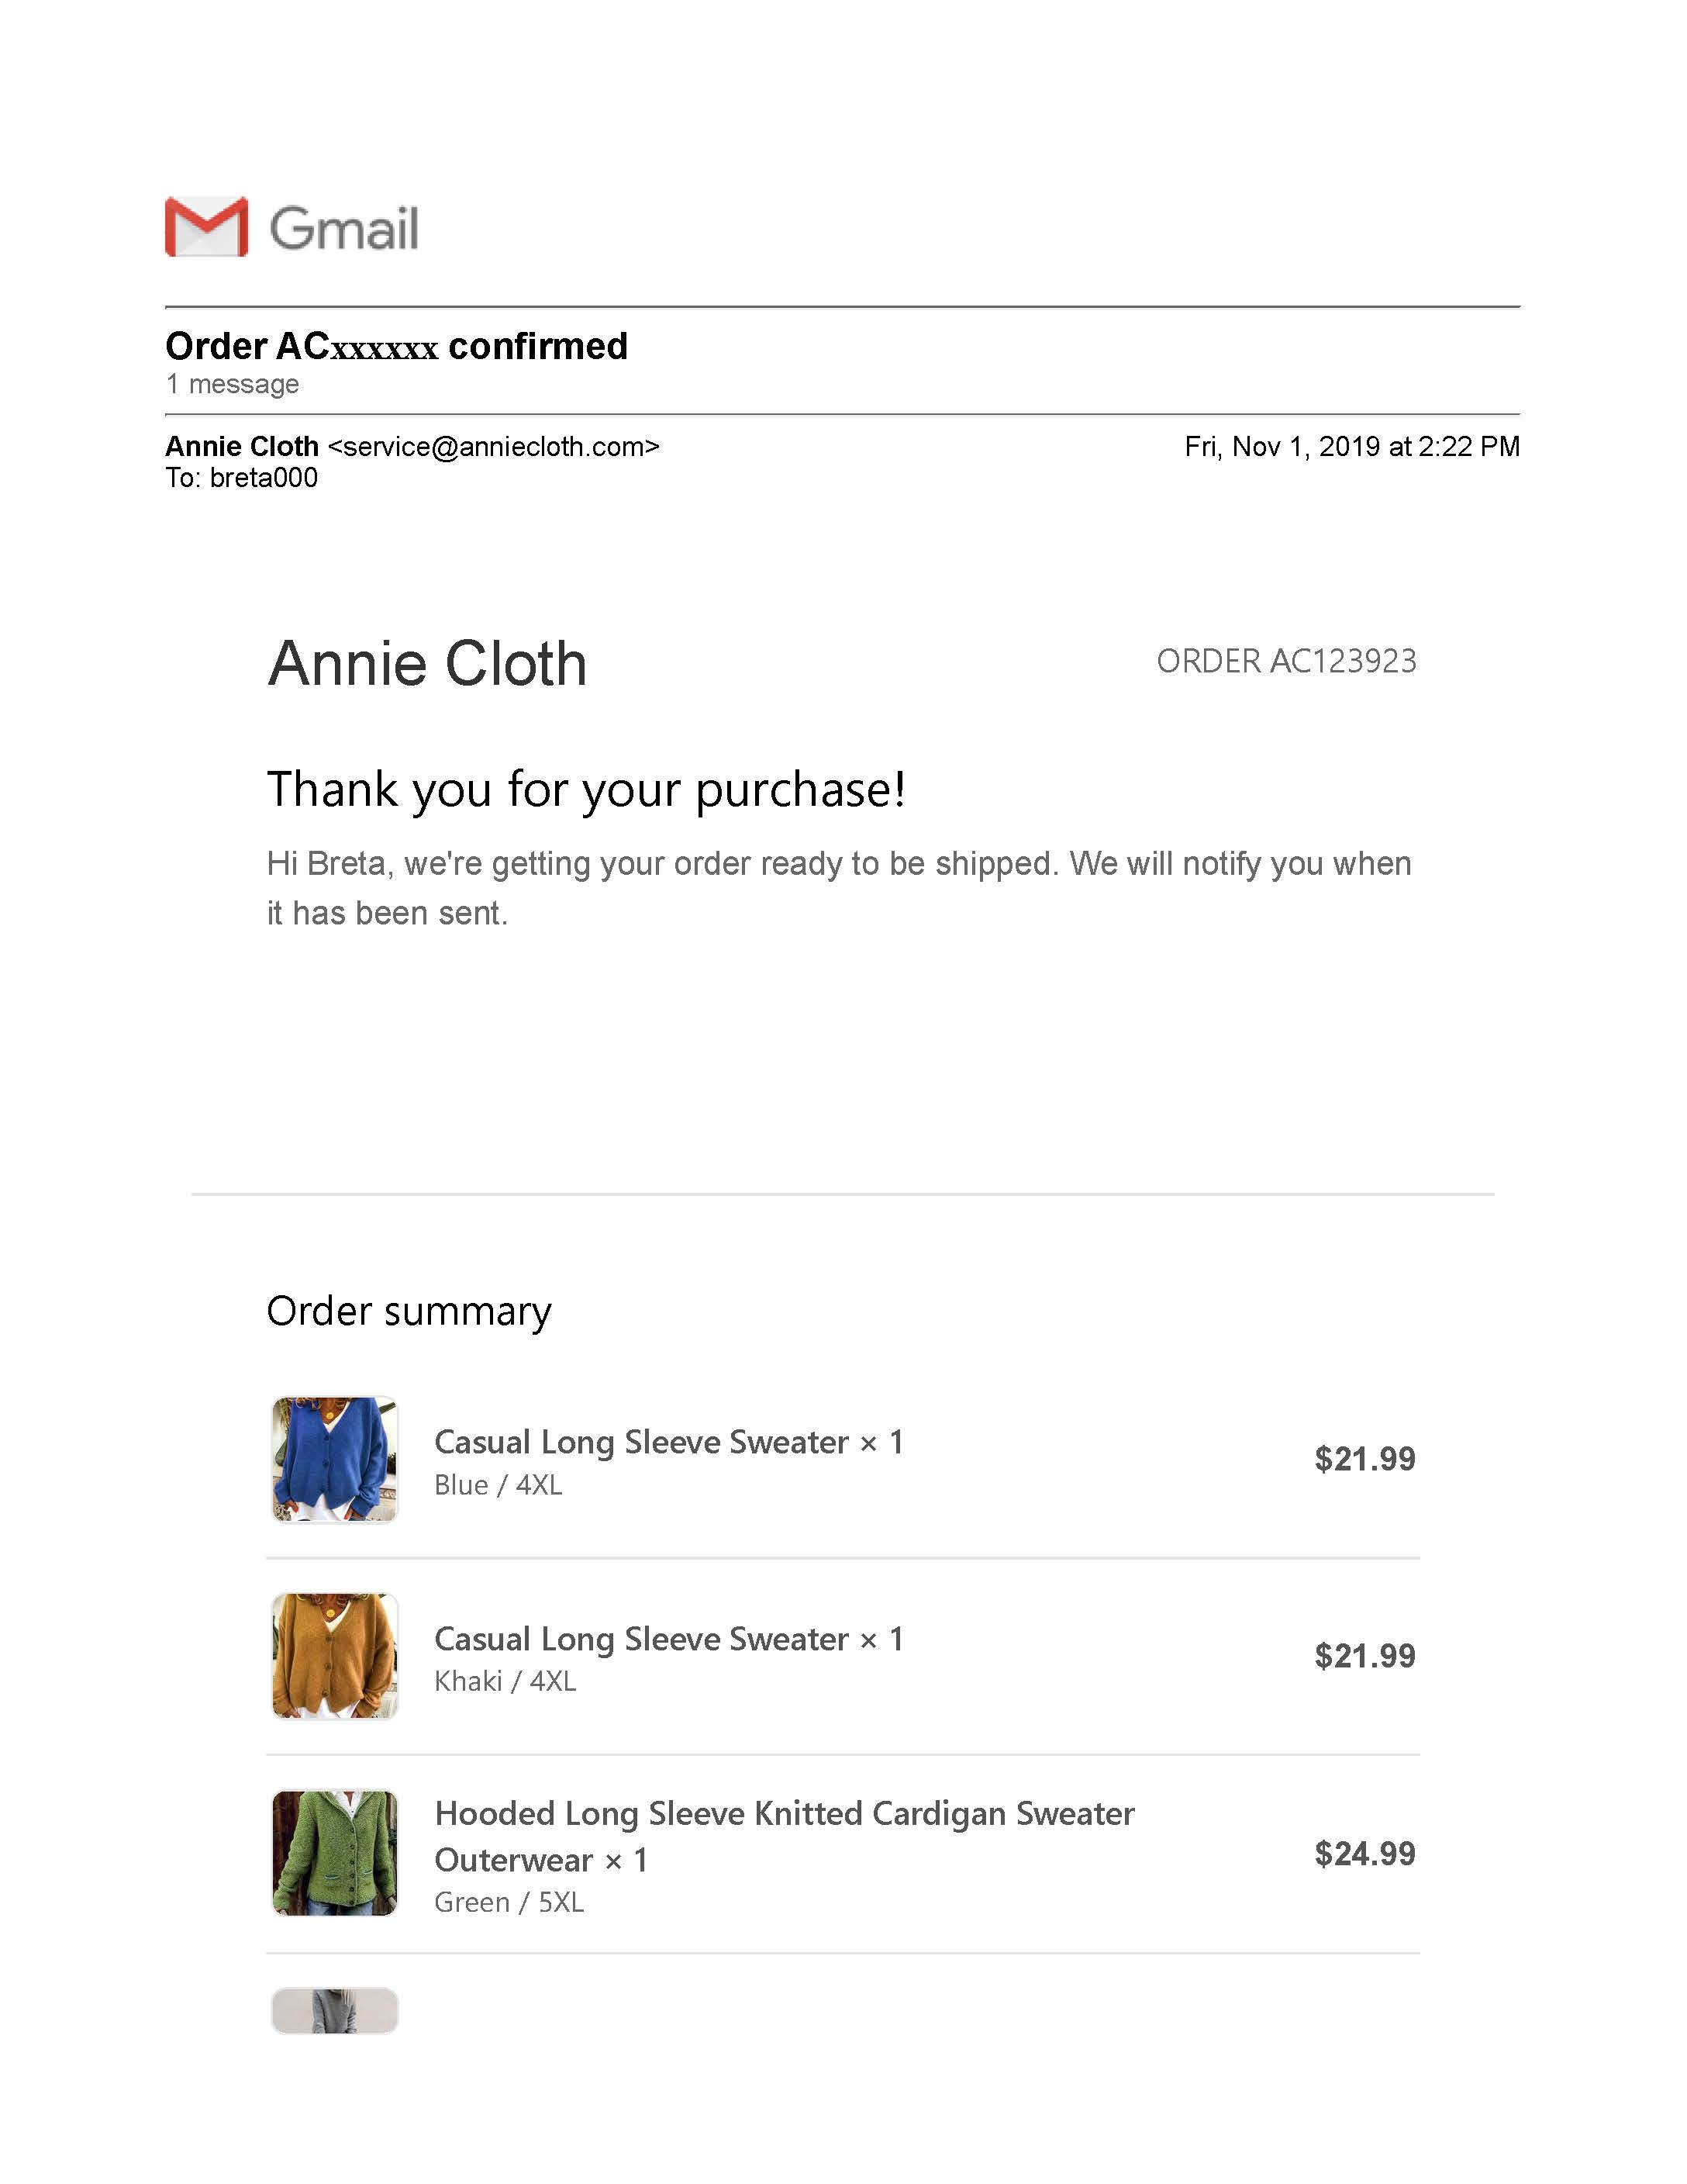Click the partially visible gray item thumbnail
This screenshot has height=2184, width=1687.
point(335,2011)
